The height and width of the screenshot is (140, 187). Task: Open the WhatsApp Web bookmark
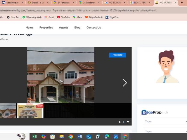pyautogui.click(x=32, y=17)
